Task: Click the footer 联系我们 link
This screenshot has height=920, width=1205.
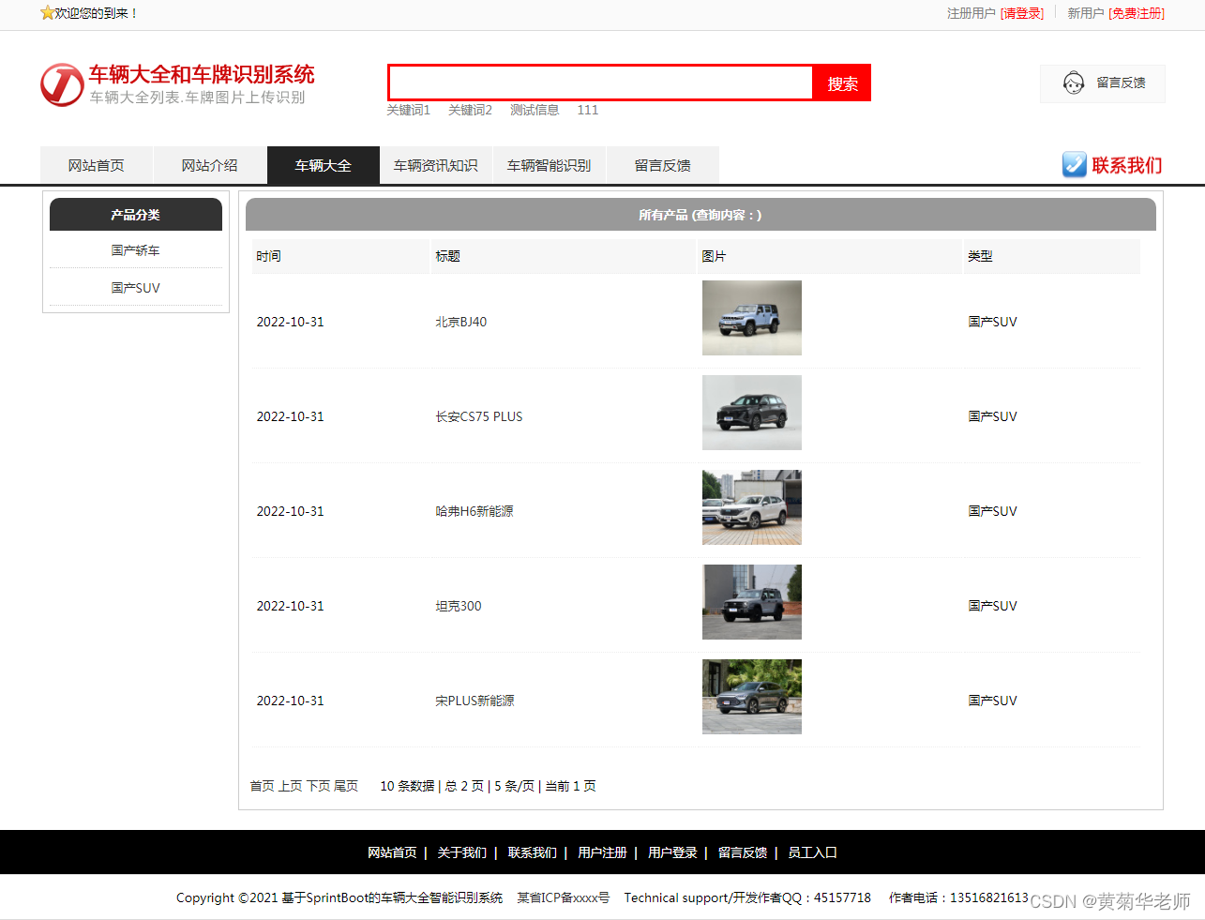Action: (x=533, y=852)
